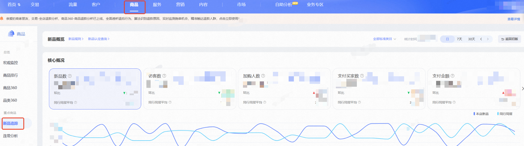Screen dimensions: 524x146
Task: Expand the 全部标准类目 dropdown
Action: [384, 39]
